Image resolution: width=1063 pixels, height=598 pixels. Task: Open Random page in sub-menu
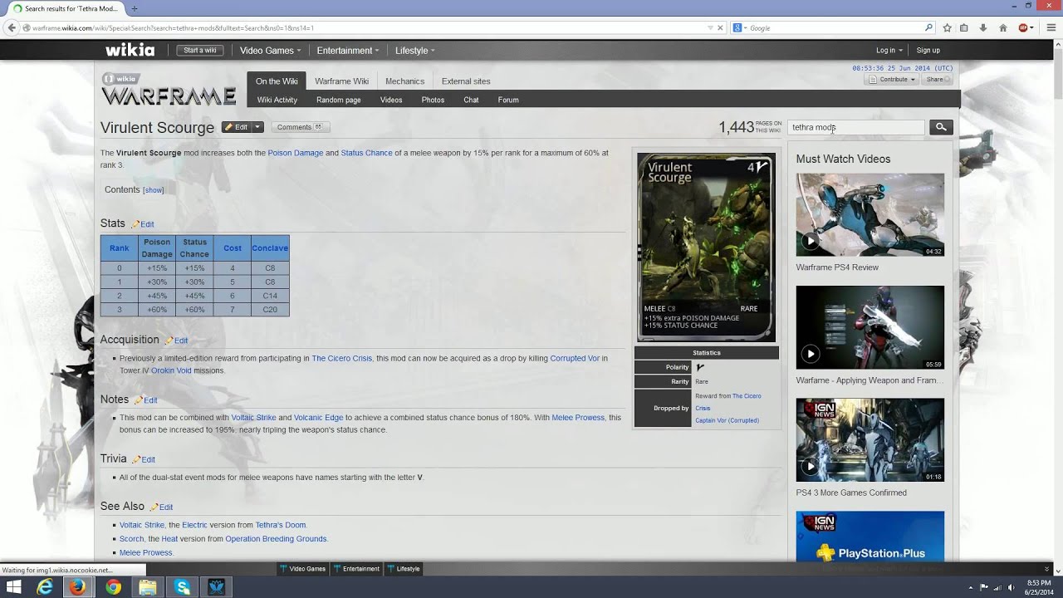[x=338, y=100]
